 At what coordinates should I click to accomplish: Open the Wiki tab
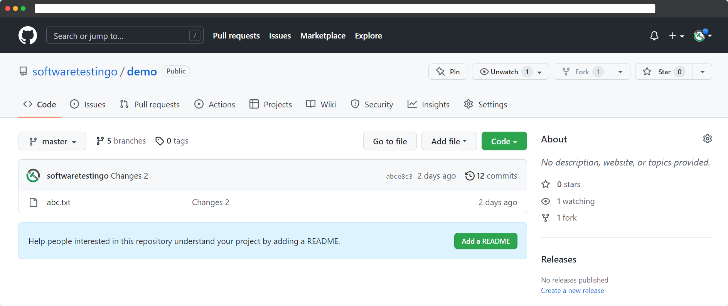coord(321,104)
